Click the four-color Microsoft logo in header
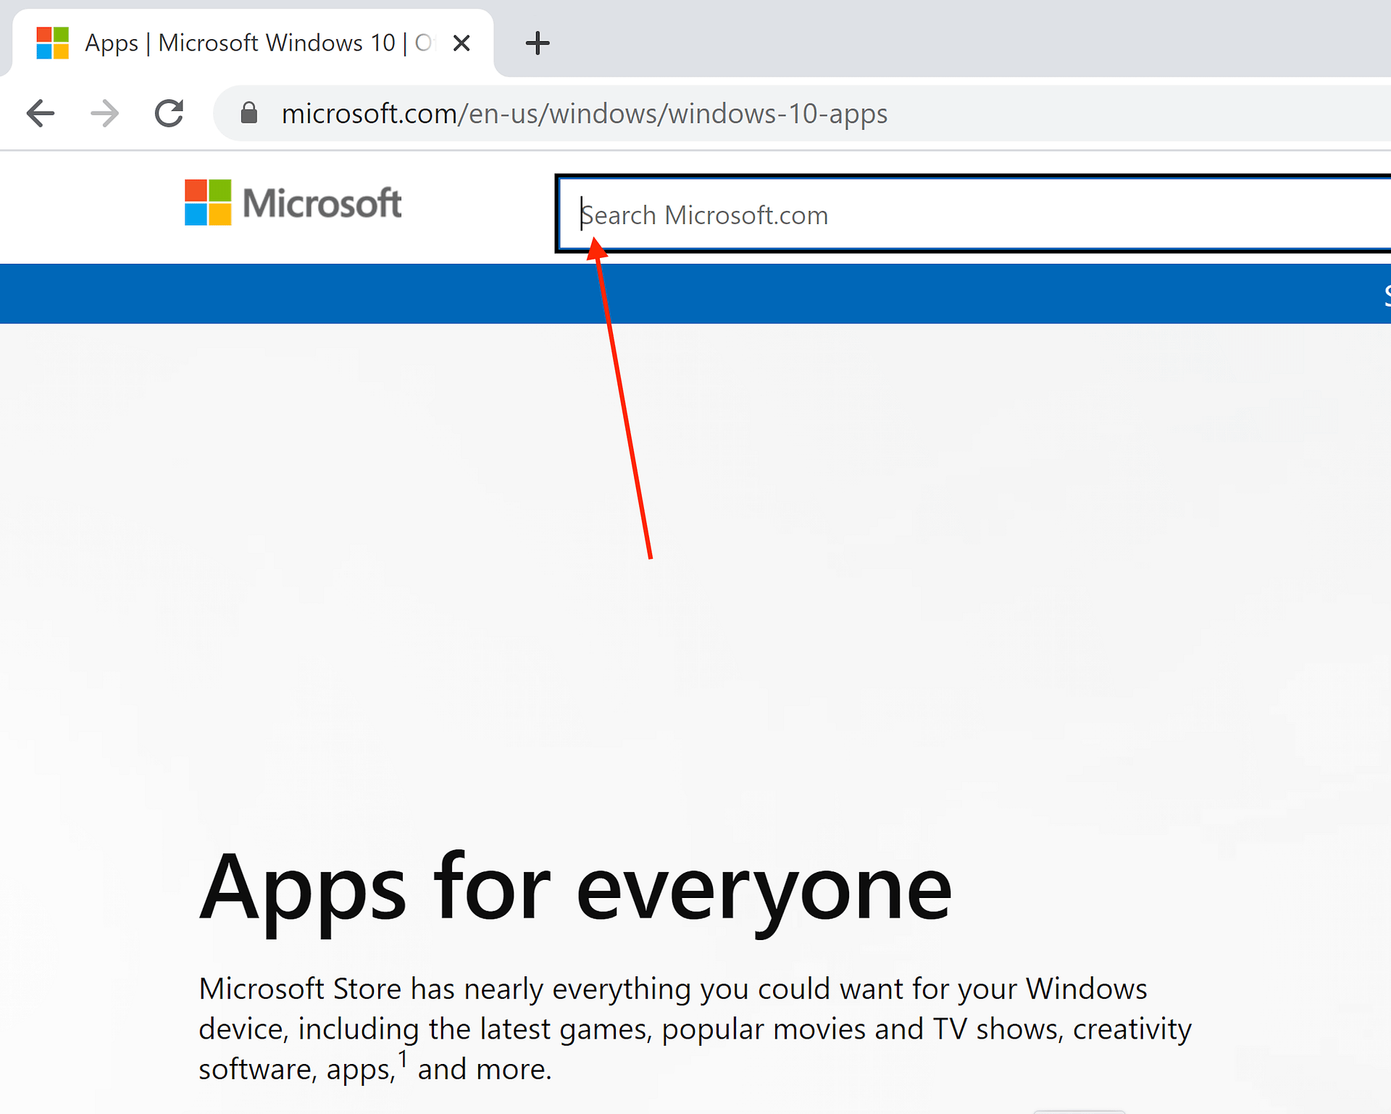This screenshot has height=1114, width=1391. pos(208,203)
